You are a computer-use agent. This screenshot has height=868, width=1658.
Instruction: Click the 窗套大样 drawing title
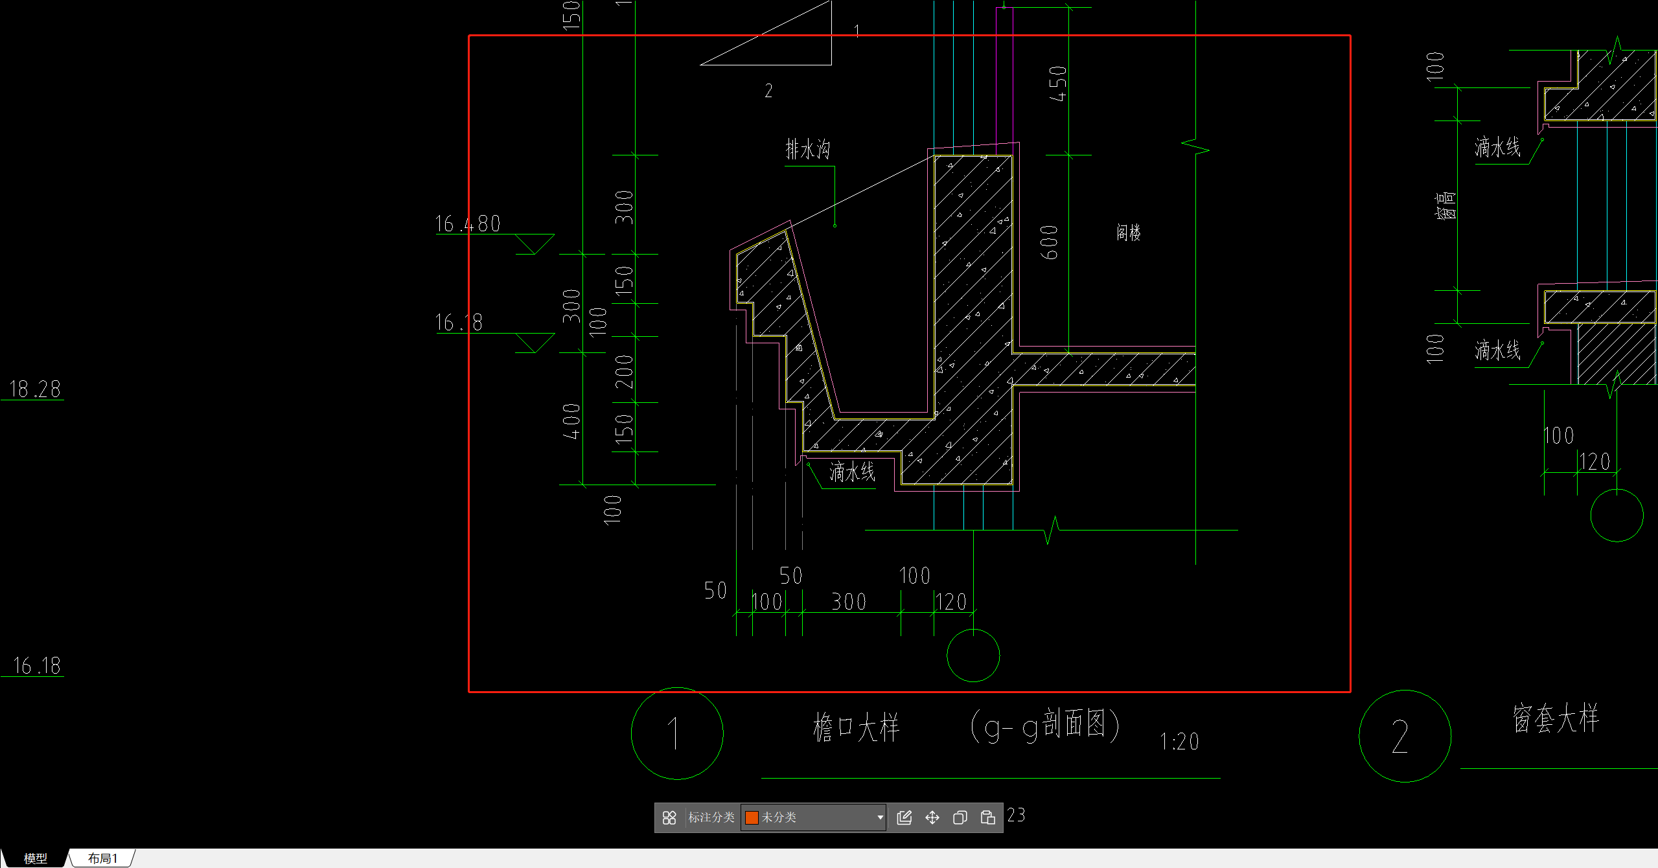click(1556, 718)
